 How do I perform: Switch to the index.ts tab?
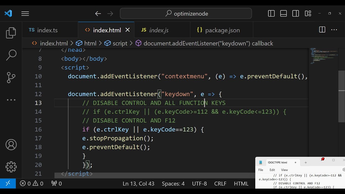tap(47, 30)
